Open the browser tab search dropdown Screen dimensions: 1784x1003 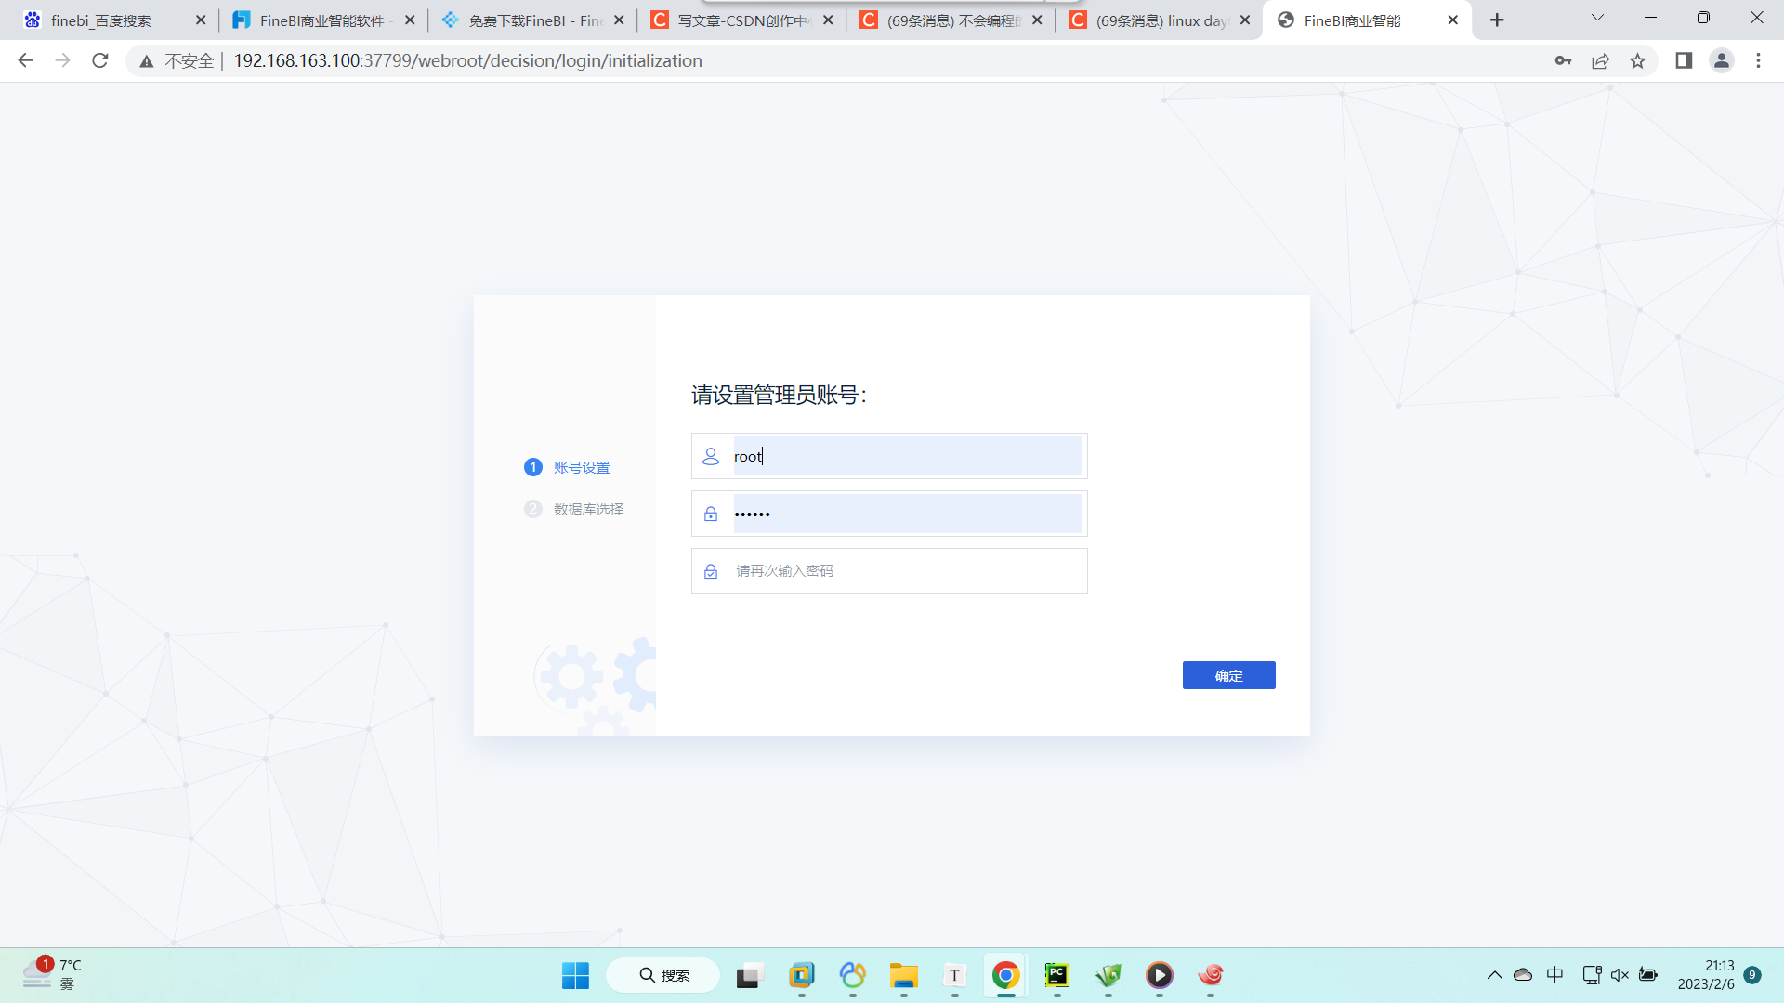pyautogui.click(x=1596, y=19)
